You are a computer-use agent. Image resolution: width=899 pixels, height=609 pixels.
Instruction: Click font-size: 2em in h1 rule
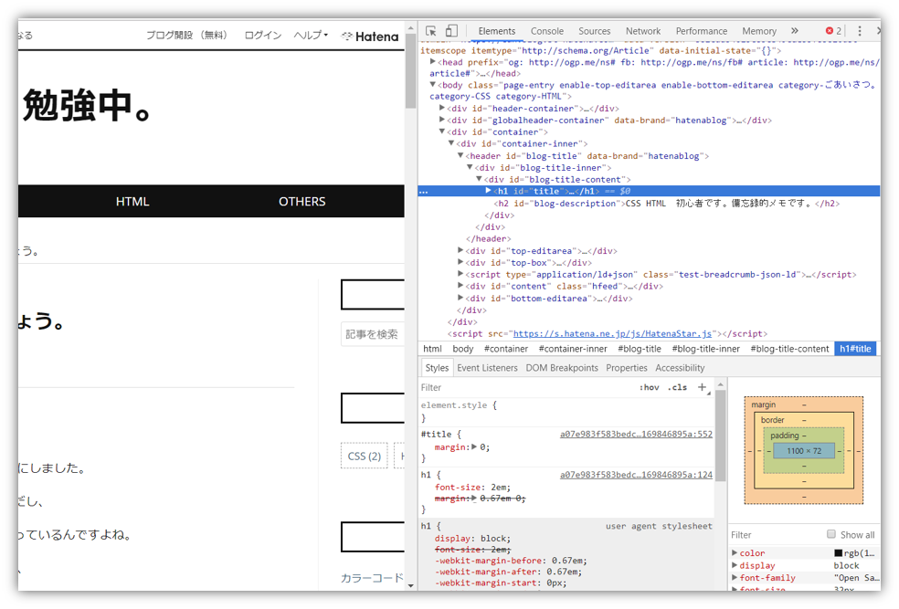point(471,487)
